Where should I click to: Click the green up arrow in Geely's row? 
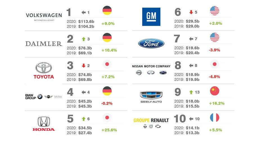[191, 92]
